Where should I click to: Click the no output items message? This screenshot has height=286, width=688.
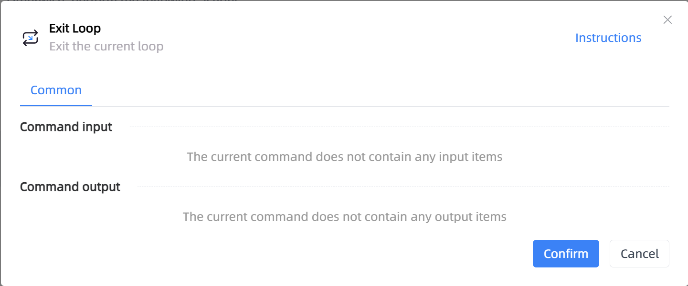(345, 217)
